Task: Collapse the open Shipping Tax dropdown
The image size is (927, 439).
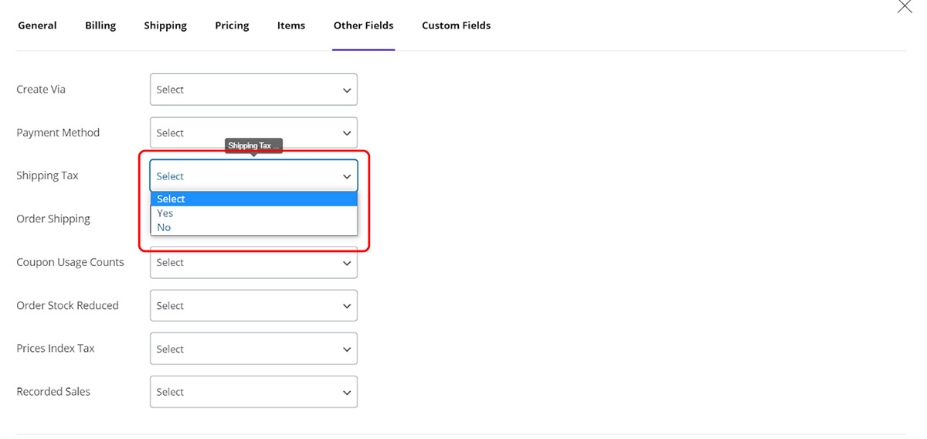Action: pyautogui.click(x=253, y=176)
